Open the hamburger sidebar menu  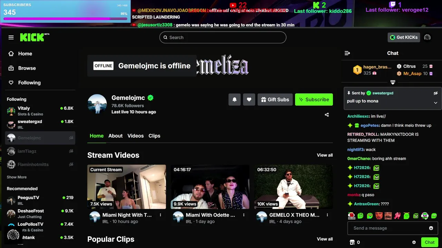[x=11, y=37]
